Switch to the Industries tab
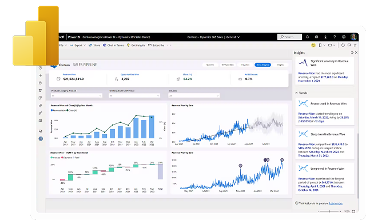Screen dimensions: 366x220 [245, 65]
